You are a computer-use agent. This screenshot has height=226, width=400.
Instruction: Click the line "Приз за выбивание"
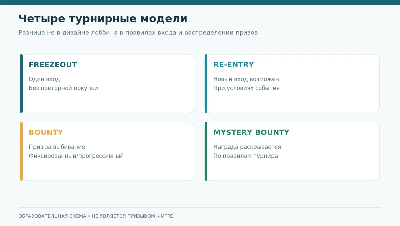pos(57,147)
